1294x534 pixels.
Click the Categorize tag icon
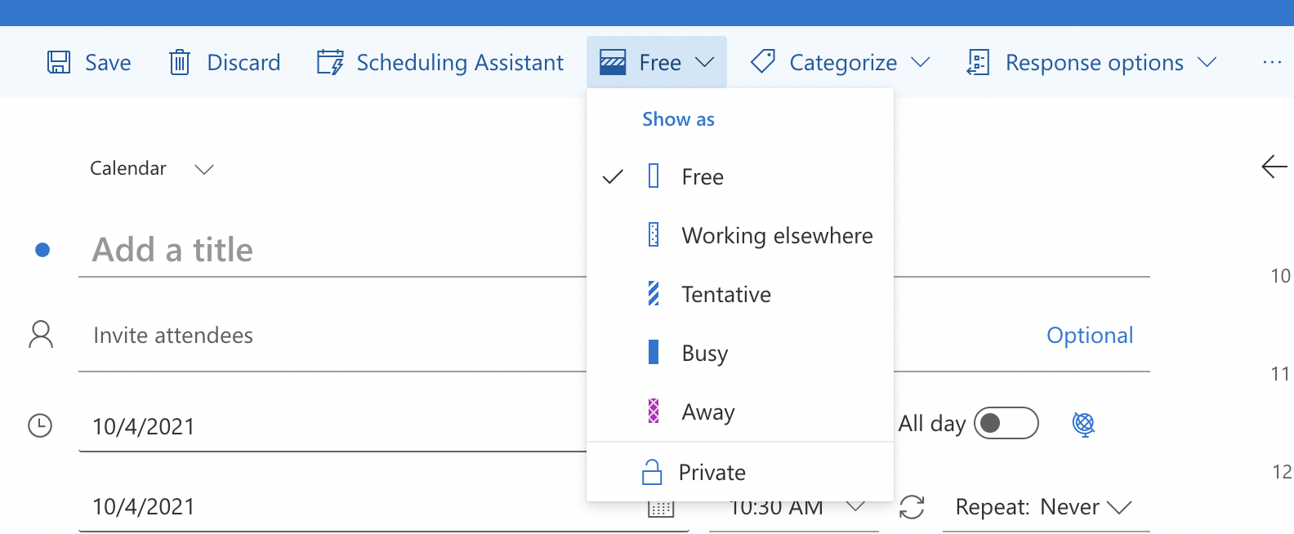coord(763,62)
